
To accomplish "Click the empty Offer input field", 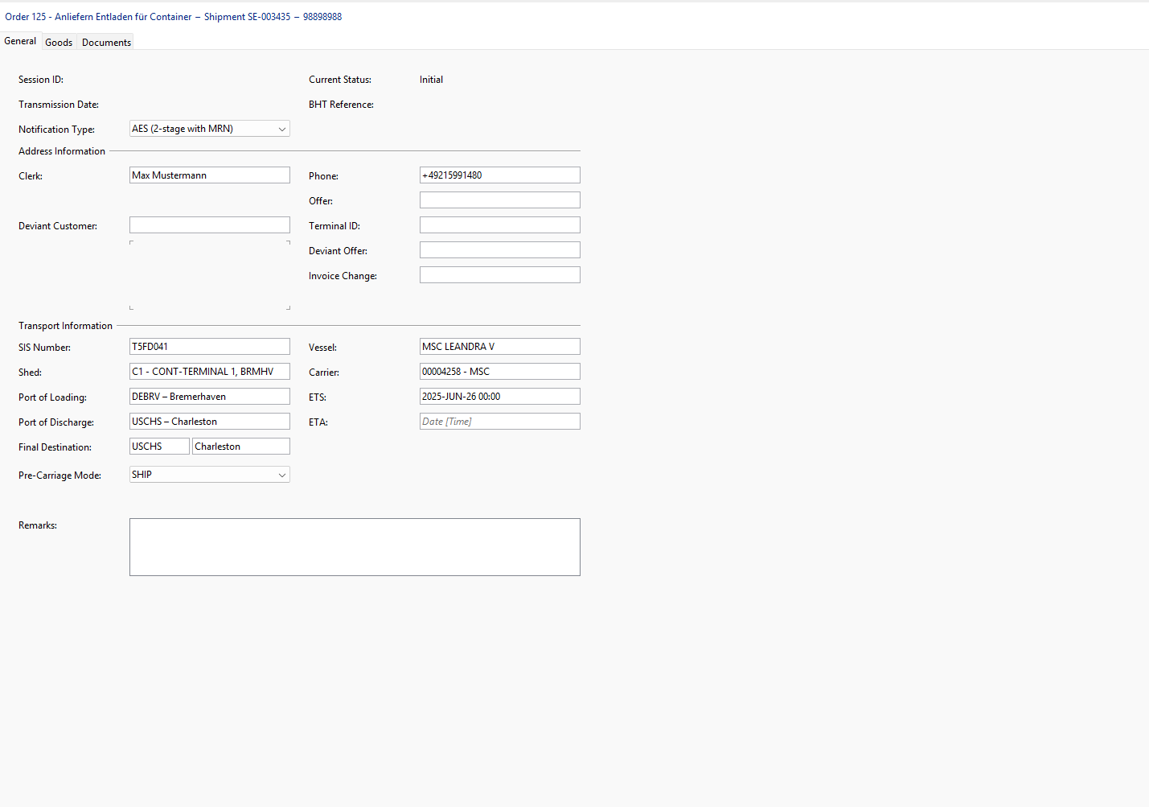I will click(500, 200).
